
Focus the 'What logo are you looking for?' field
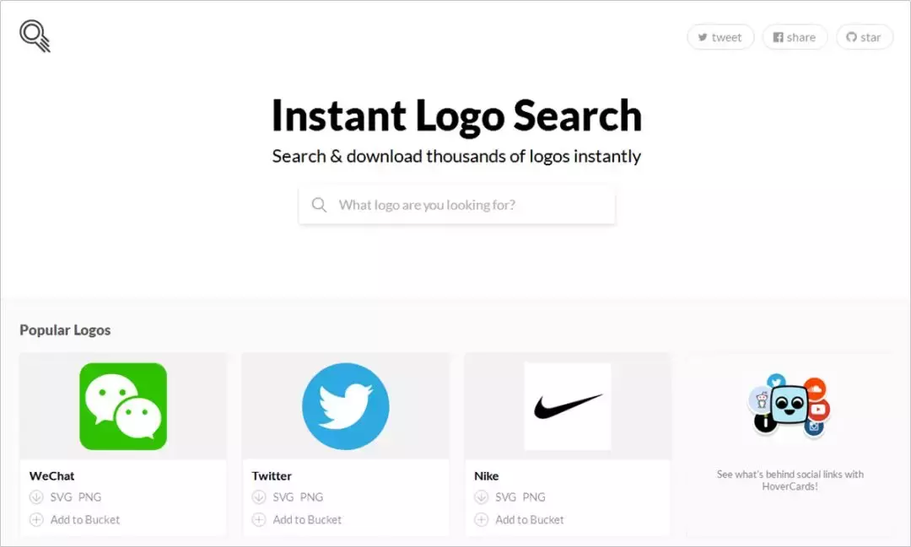[x=456, y=205]
